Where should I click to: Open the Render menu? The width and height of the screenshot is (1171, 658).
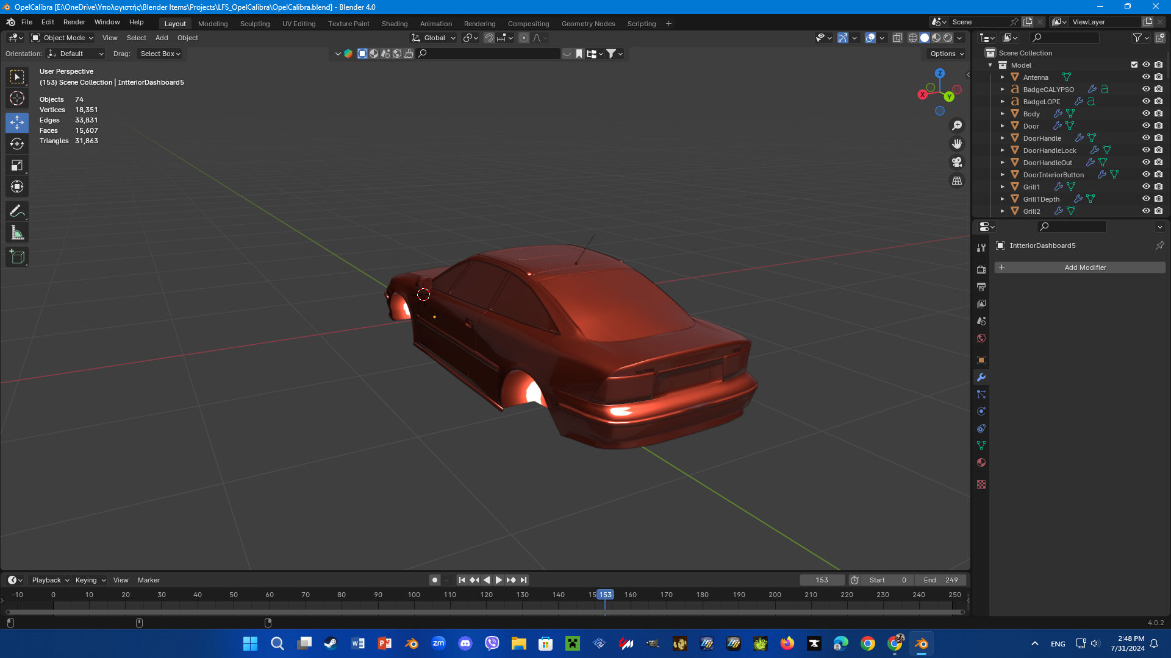[74, 22]
